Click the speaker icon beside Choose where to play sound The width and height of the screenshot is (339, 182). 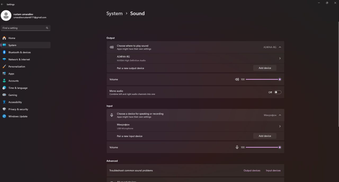pos(111,47)
